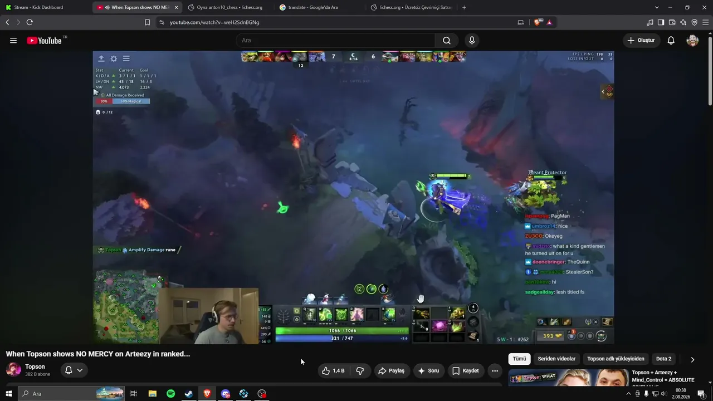Bookmark this page with the bookmark icon
This screenshot has width=713, height=401.
pos(147,22)
